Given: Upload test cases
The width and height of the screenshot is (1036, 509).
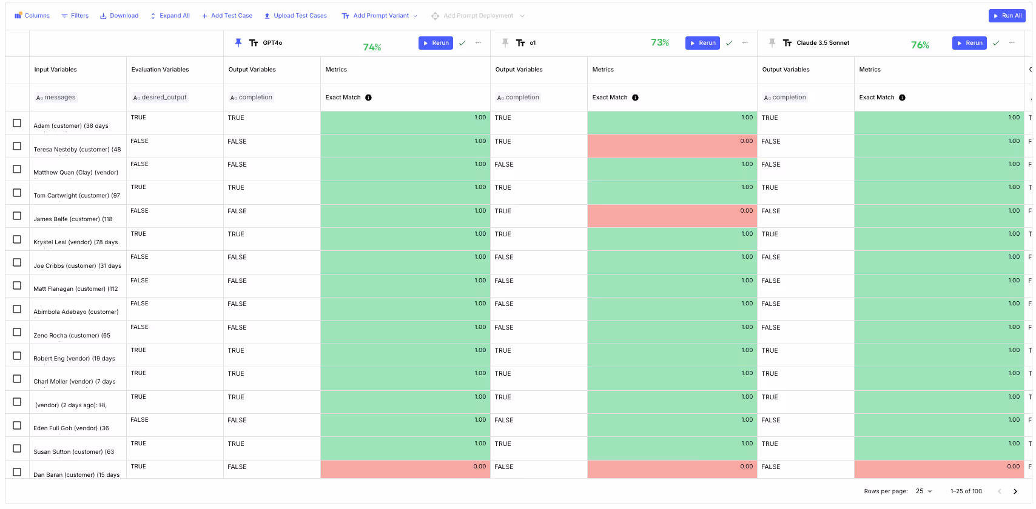Looking at the screenshot, I should point(295,16).
